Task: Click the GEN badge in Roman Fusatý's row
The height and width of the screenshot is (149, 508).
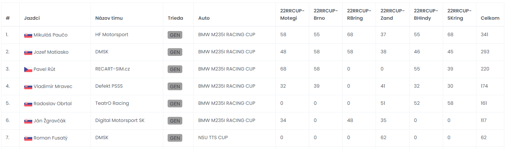Action: [175, 138]
